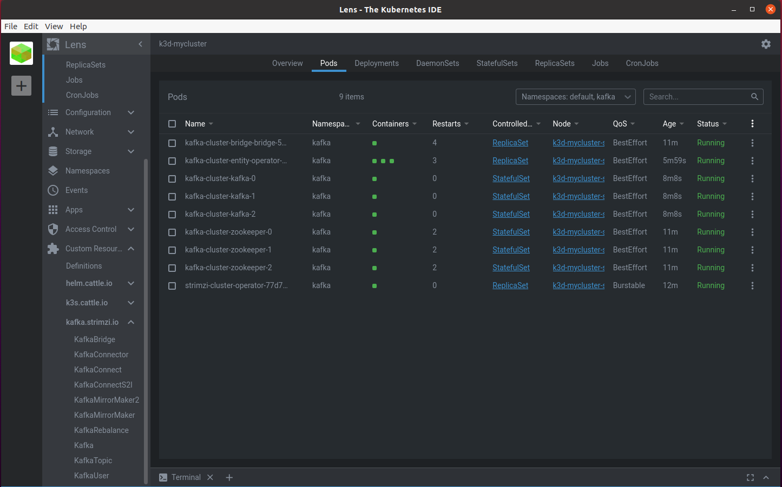Viewport: 782px width, 487px height.
Task: Open the k3d-mycluster cube icon
Action: pos(21,54)
